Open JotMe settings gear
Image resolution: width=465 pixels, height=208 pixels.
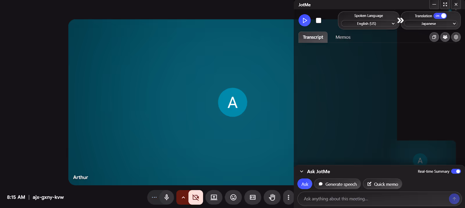tap(456, 37)
